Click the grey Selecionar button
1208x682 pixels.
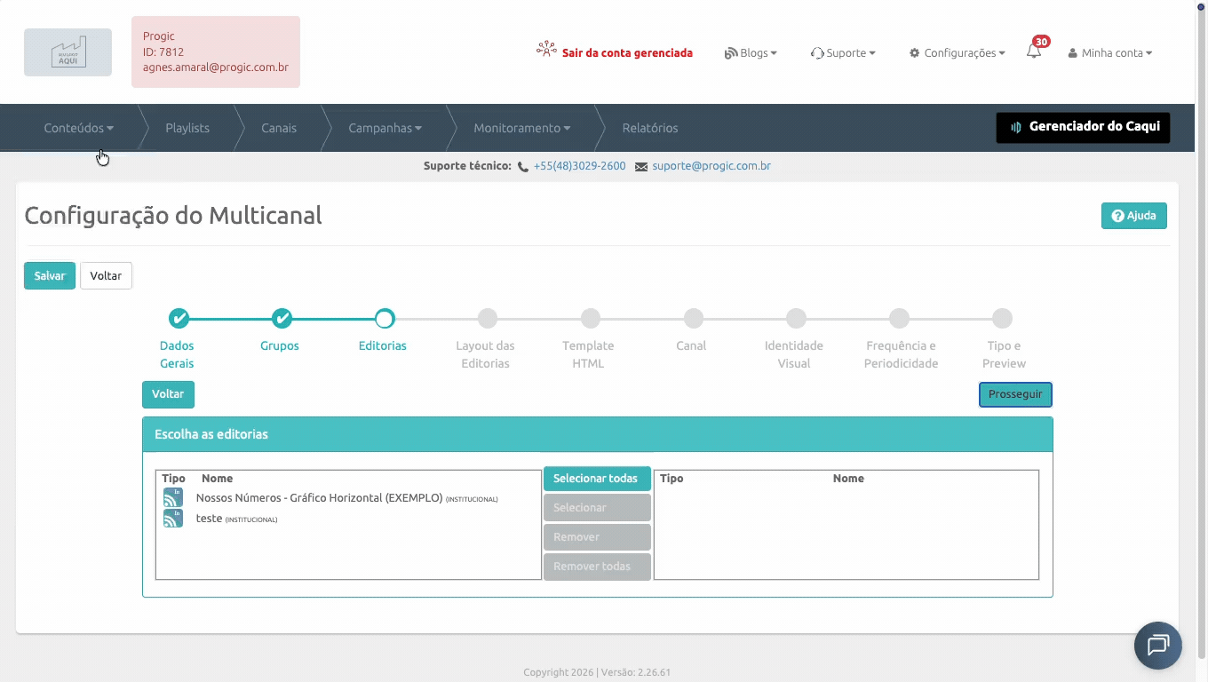tap(597, 508)
